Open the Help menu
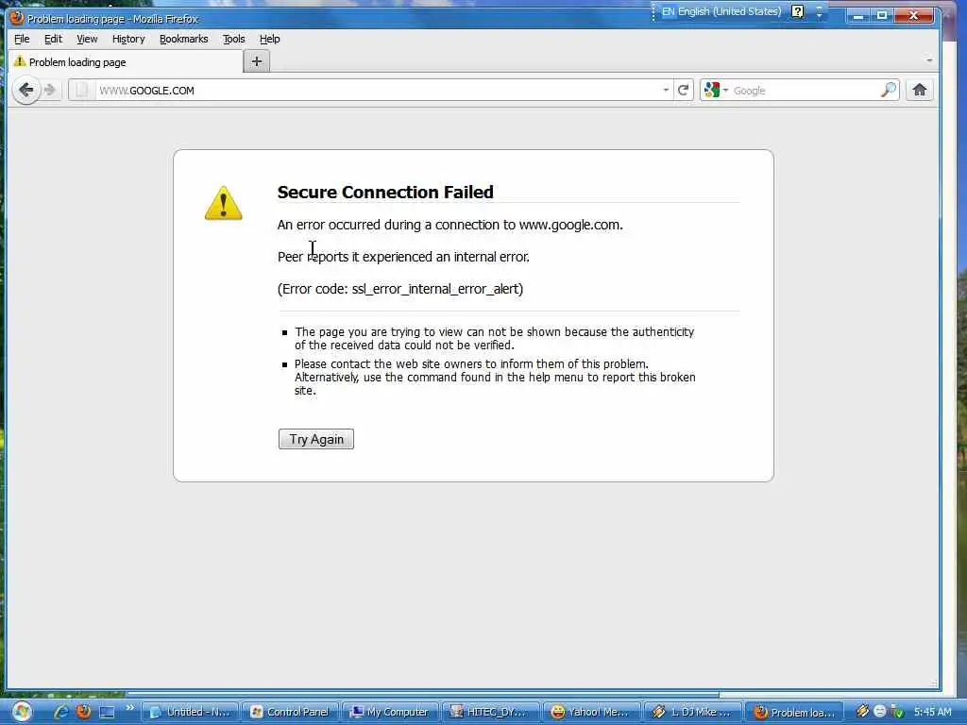 pos(269,39)
